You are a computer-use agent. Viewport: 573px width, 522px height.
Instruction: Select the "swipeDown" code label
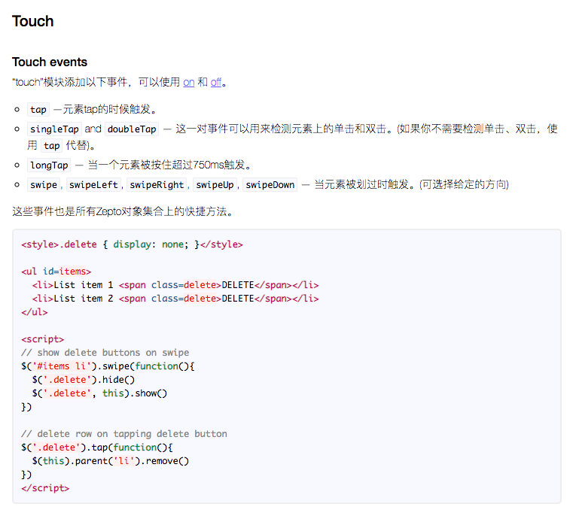pos(270,185)
